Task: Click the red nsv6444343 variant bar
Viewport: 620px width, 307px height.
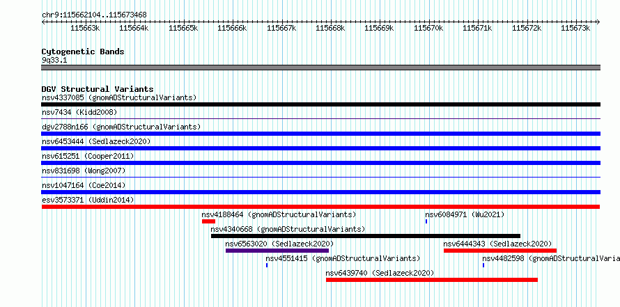Action: pos(499,251)
